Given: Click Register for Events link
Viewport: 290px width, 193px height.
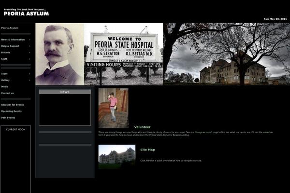Looking at the screenshot, I should point(13,105).
